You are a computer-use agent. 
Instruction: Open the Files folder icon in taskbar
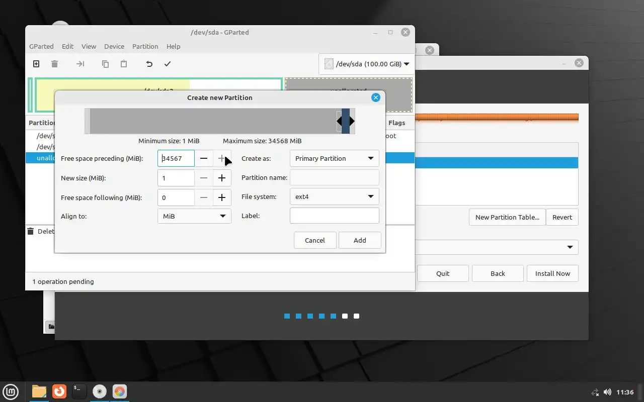pyautogui.click(x=39, y=391)
